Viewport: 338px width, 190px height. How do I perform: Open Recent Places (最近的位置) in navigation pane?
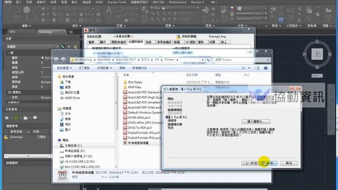[x=70, y=92]
